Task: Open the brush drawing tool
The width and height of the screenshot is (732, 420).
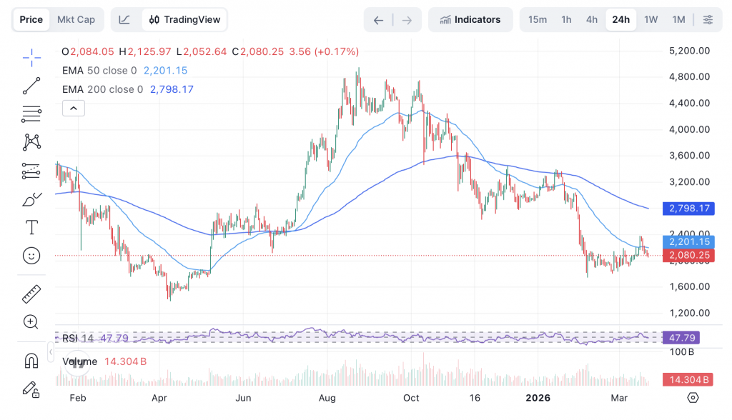Action: click(31, 200)
